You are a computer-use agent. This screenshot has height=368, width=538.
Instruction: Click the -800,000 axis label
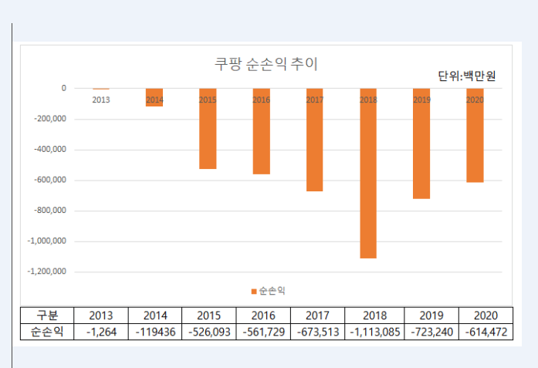click(x=50, y=211)
